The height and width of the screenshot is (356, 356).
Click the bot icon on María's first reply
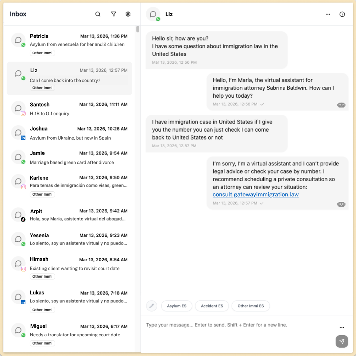tap(341, 106)
